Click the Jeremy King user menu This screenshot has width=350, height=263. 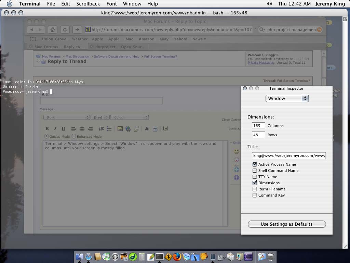point(330,3)
